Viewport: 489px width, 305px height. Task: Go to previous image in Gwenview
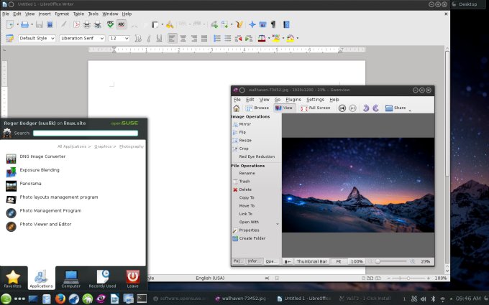342,108
